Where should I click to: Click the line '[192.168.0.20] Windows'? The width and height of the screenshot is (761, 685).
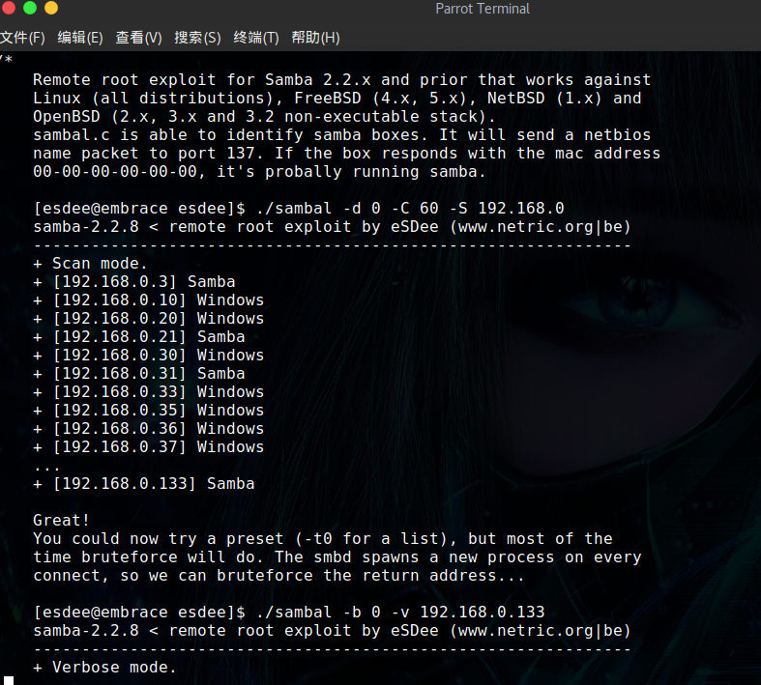(x=149, y=319)
